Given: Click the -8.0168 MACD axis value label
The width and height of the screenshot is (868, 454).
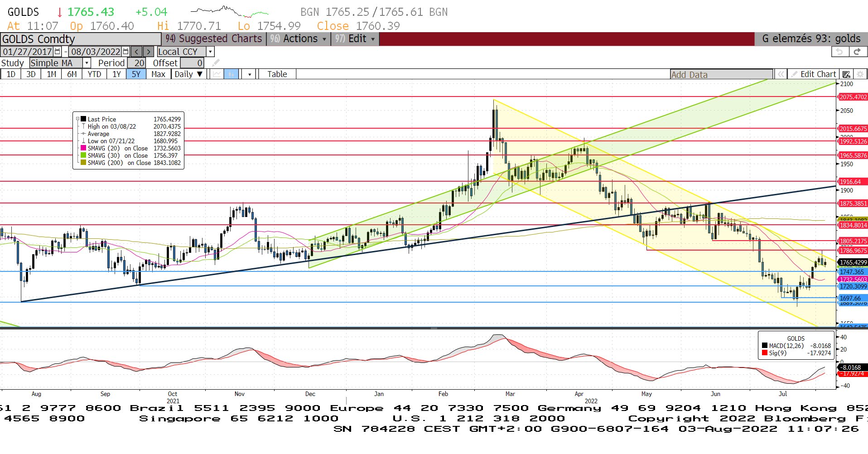Looking at the screenshot, I should pyautogui.click(x=852, y=367).
